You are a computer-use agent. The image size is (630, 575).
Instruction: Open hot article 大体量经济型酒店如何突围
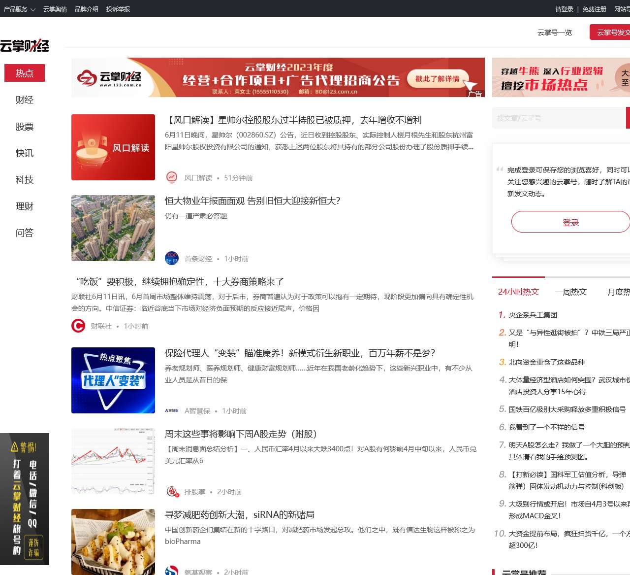569,385
